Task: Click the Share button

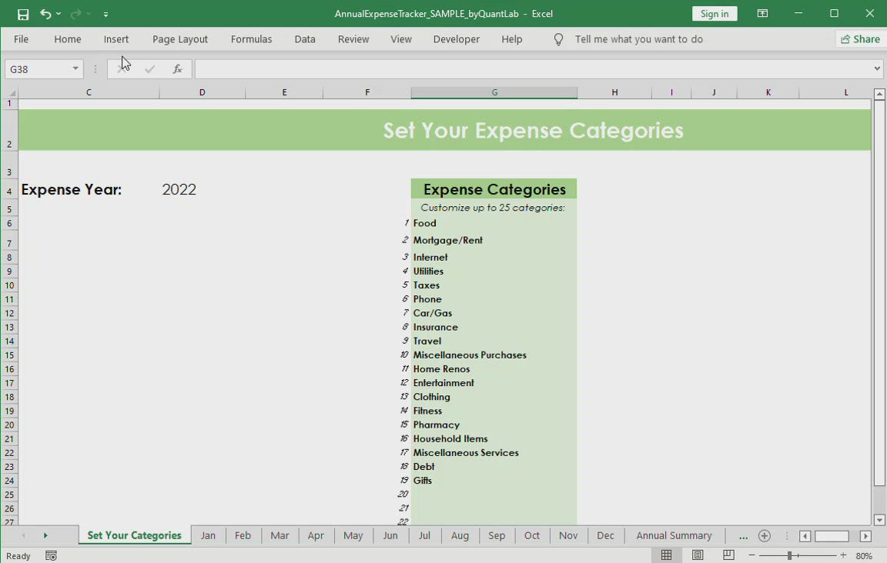Action: 860,39
